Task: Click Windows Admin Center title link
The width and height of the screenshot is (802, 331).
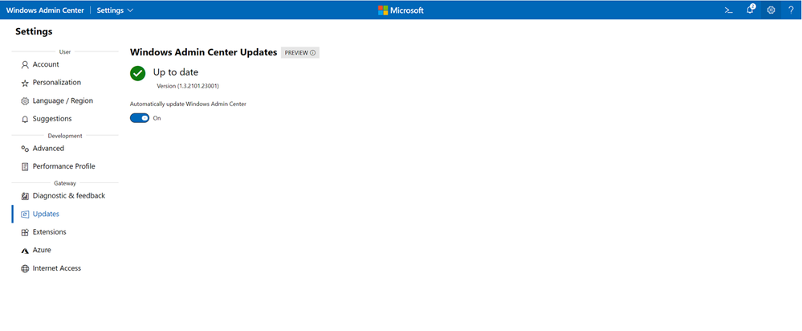Action: pyautogui.click(x=45, y=10)
